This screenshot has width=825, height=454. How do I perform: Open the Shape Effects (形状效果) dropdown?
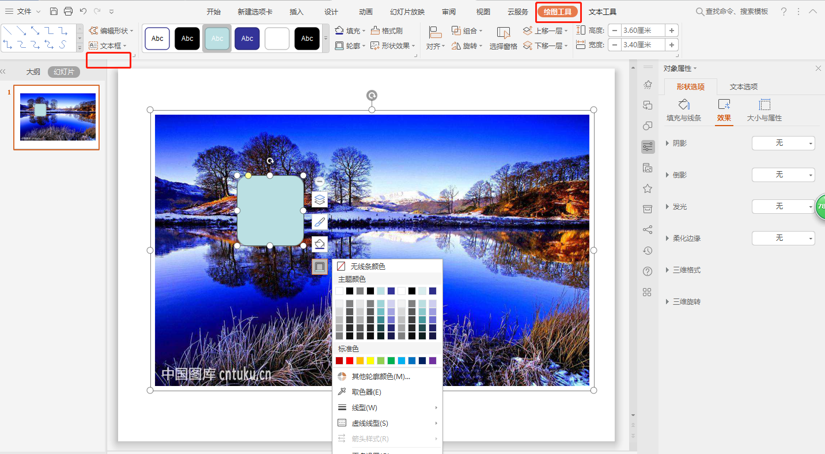coord(393,46)
